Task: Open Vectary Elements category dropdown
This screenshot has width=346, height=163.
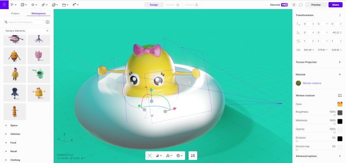Action: pos(26,31)
